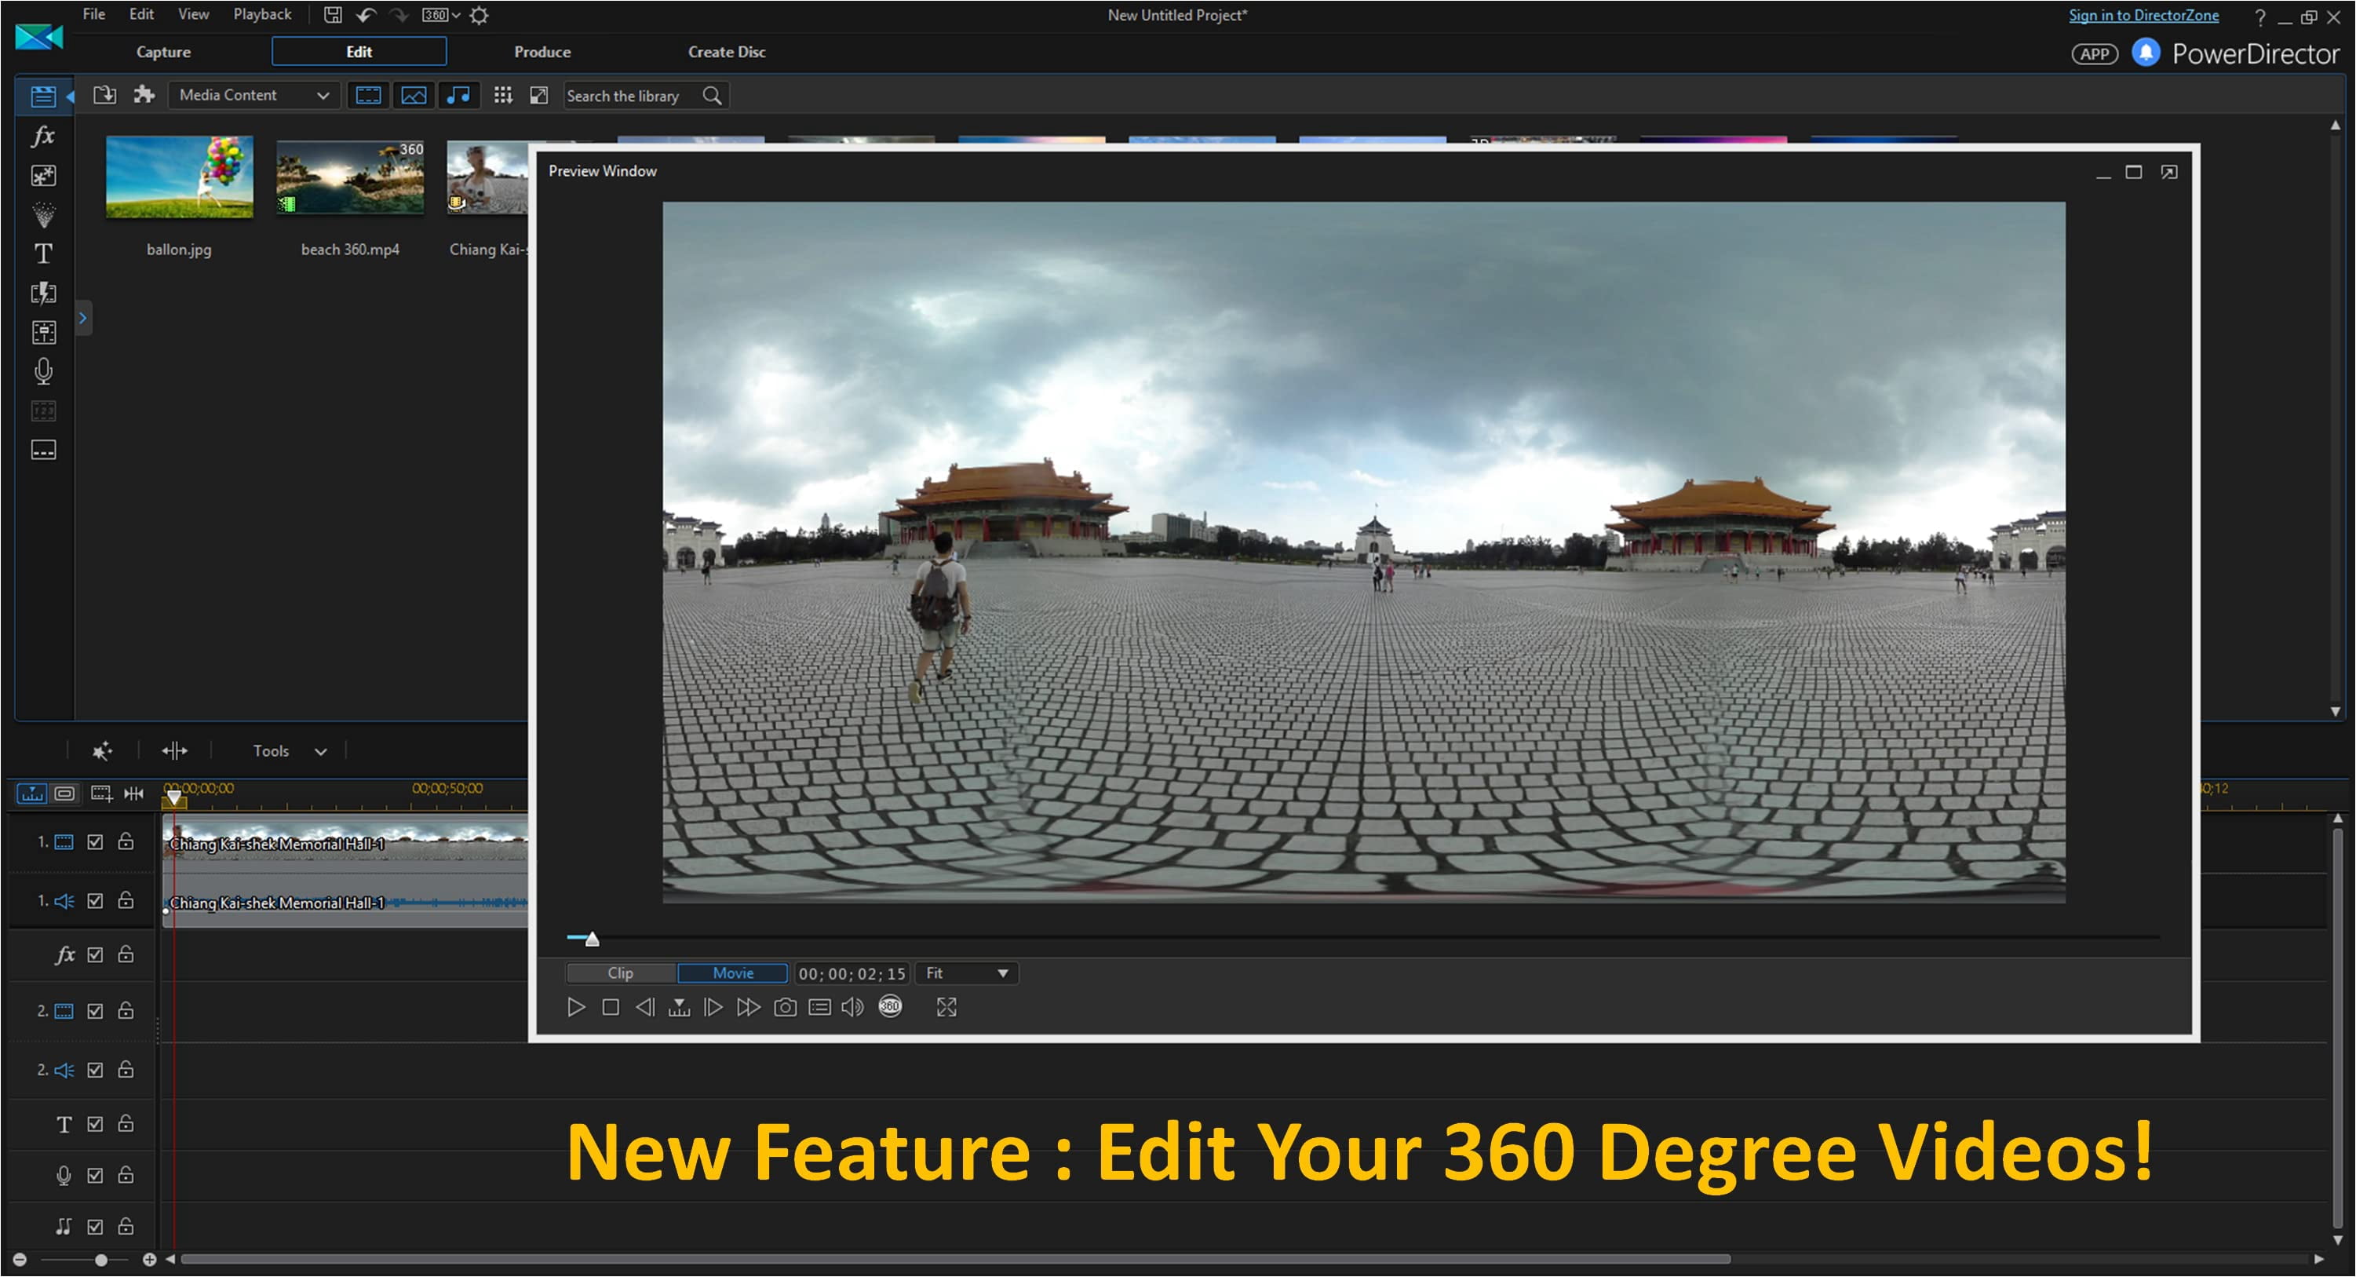Click the preview volume speaker icon

pos(852,1007)
